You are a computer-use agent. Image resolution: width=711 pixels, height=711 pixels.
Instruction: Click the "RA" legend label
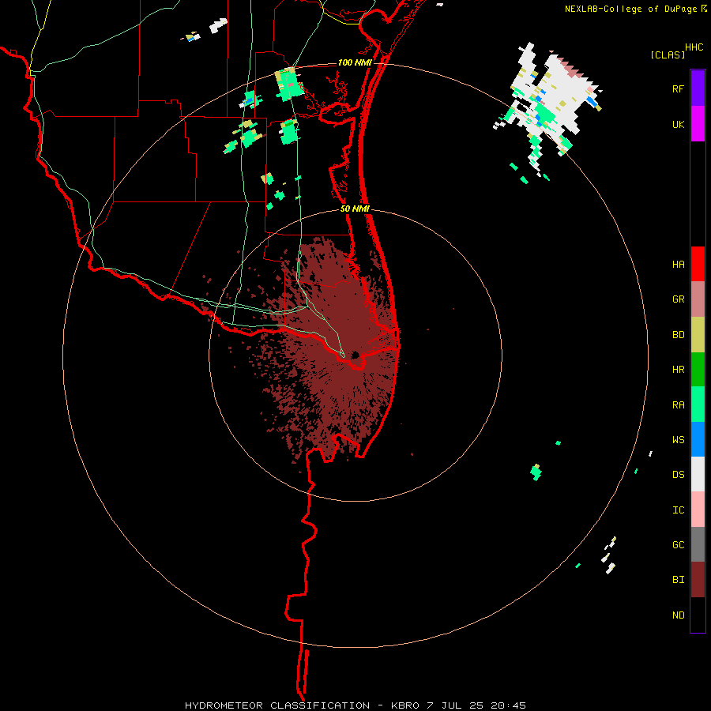click(x=678, y=405)
